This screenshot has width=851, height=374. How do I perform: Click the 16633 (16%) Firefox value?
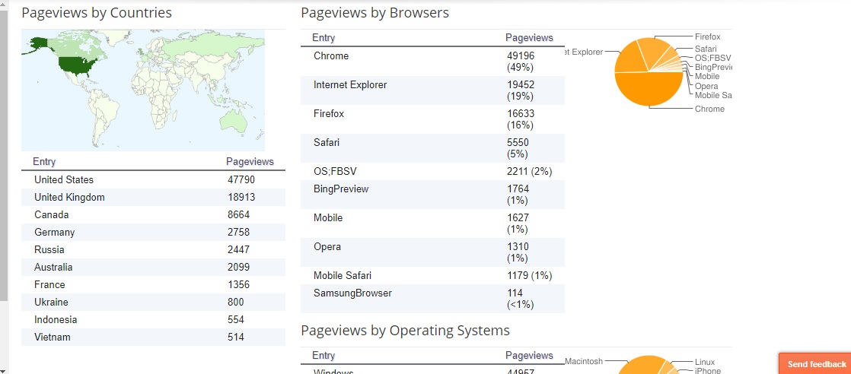pos(521,119)
